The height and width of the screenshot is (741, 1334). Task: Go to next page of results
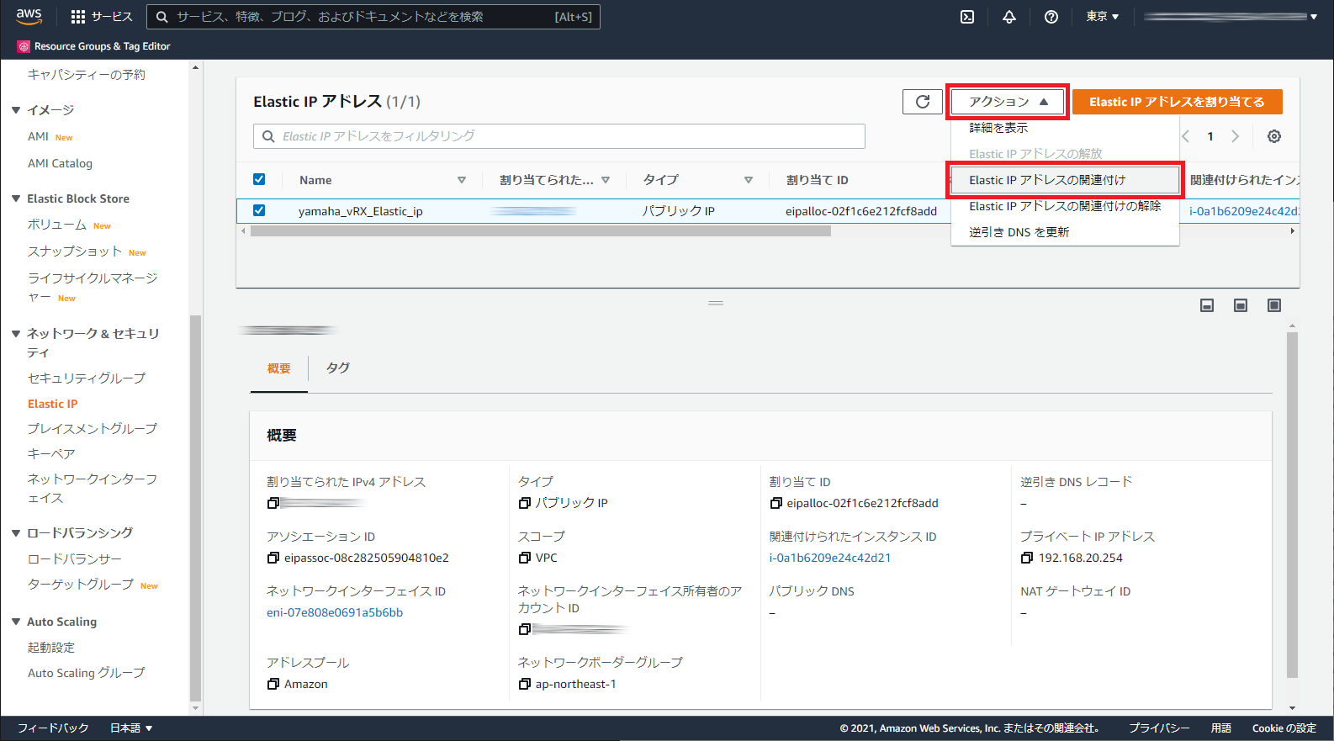[1235, 136]
